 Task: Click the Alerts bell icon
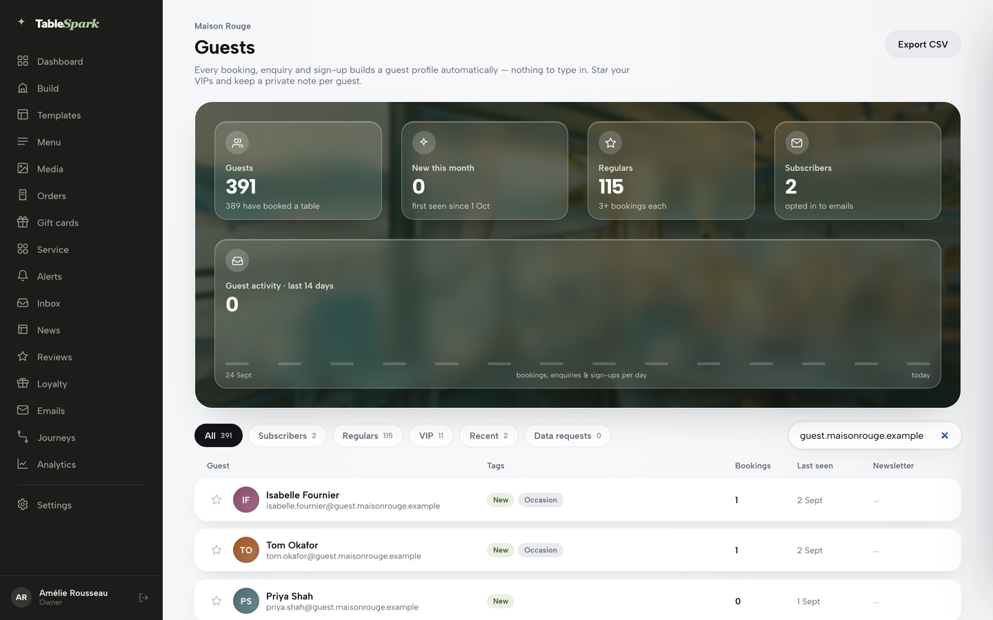point(23,276)
